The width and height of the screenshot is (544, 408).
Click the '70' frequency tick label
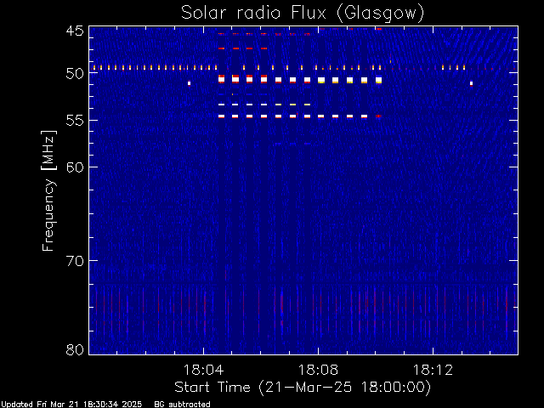coord(75,261)
